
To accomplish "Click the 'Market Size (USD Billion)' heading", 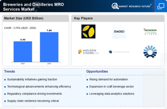I will pyautogui.click(x=24, y=18).
